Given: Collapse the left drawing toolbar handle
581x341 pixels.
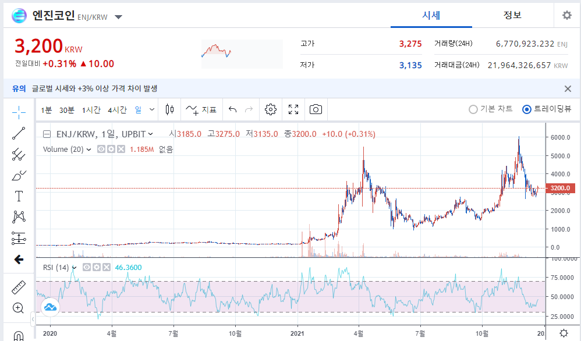Looking at the screenshot, I should coord(33,319).
